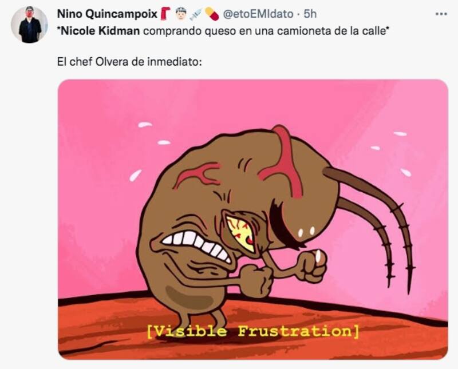This screenshot has width=458, height=369.
Task: Open the @etoEMIdato handle link
Action: (x=258, y=14)
